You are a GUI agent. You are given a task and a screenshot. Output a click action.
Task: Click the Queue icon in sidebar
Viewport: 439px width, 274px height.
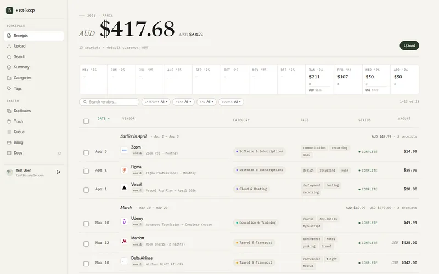point(9,132)
